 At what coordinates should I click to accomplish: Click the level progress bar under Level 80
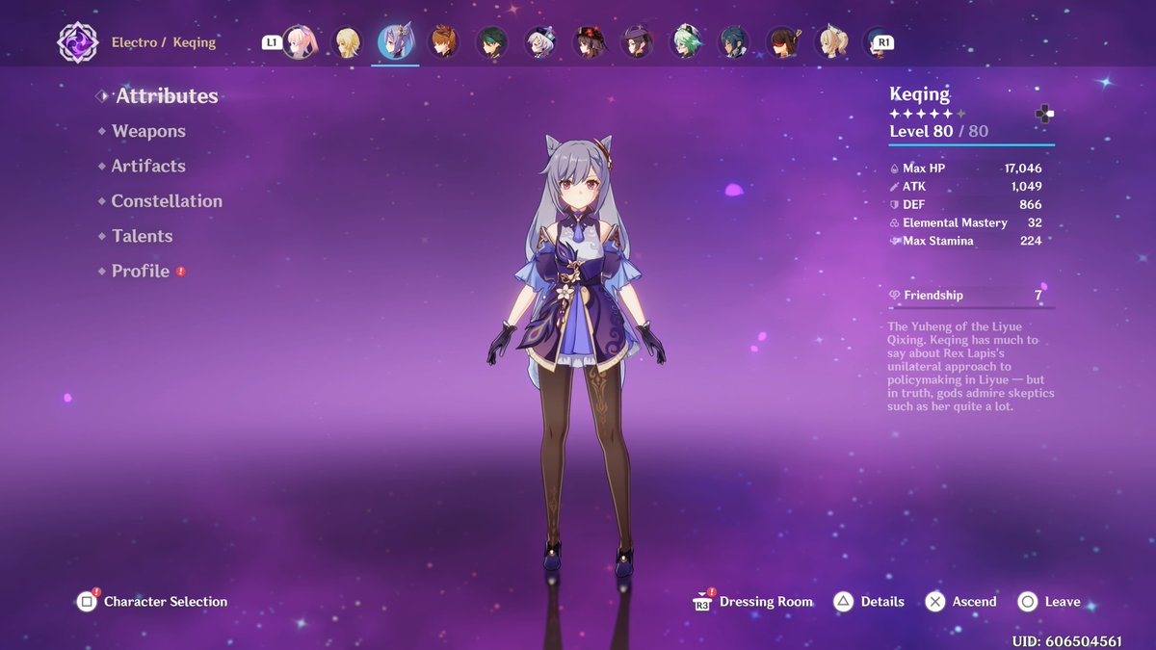(x=971, y=144)
